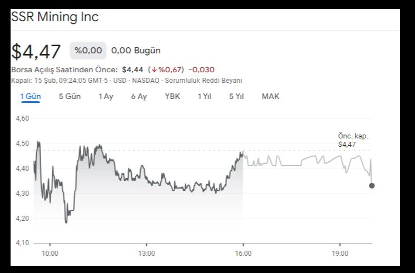Switch to the 5 Gün tab
The width and height of the screenshot is (415, 273).
(70, 96)
